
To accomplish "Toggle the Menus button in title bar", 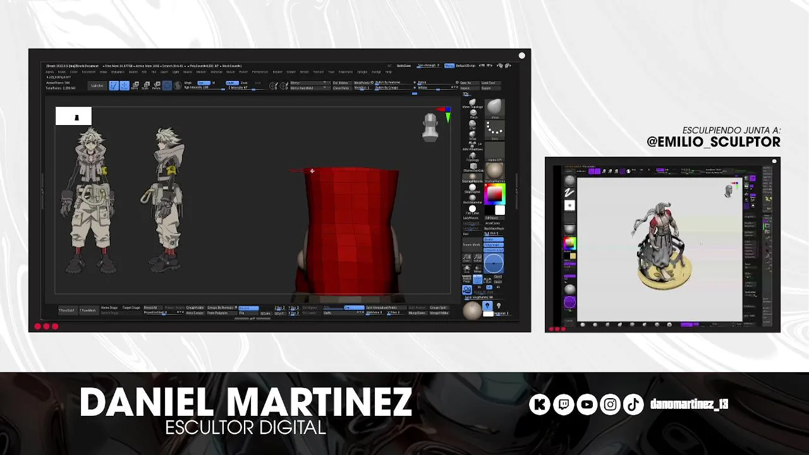I will [x=449, y=66].
